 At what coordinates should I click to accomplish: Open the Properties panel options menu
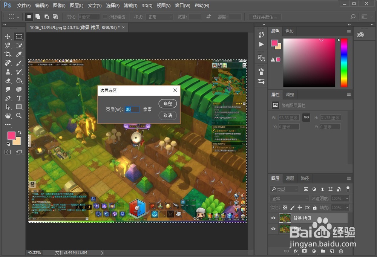click(x=349, y=95)
